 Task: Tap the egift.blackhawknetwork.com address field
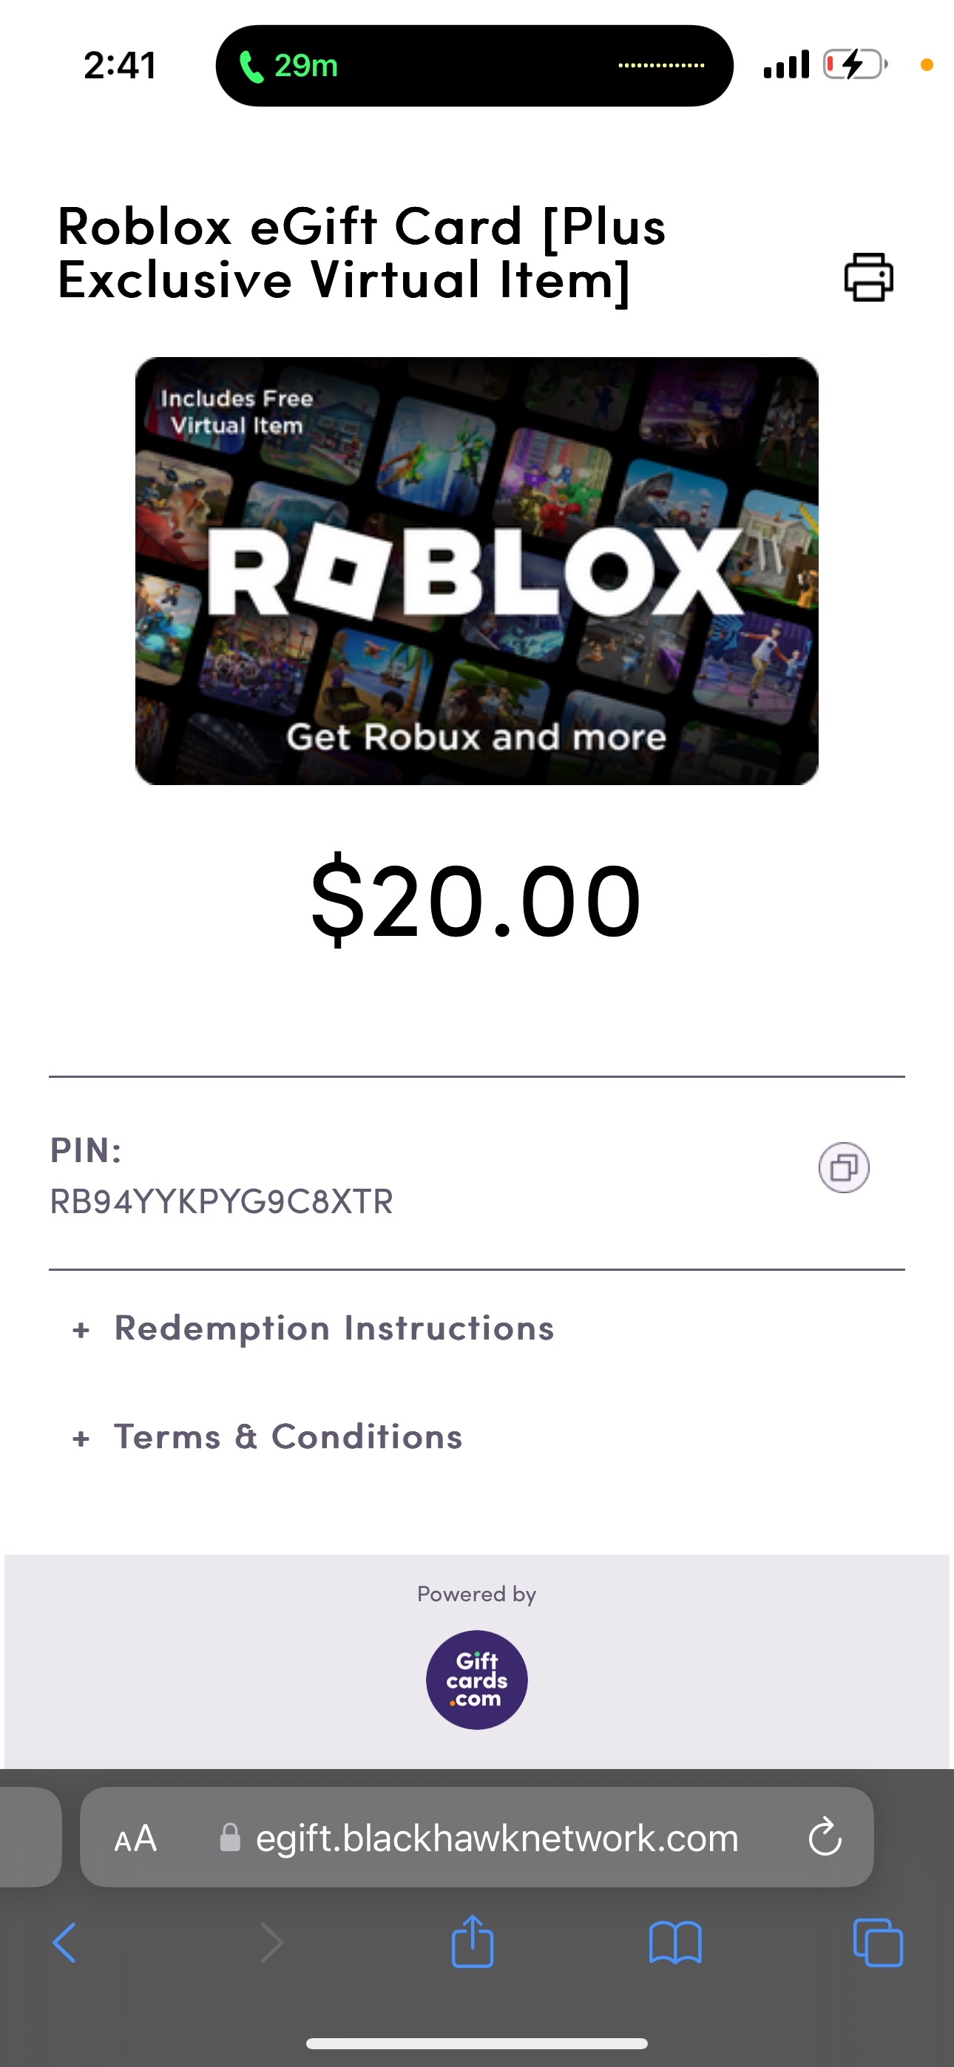[496, 1838]
